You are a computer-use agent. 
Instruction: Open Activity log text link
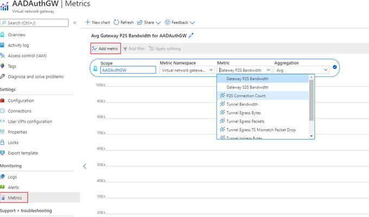[18, 45]
